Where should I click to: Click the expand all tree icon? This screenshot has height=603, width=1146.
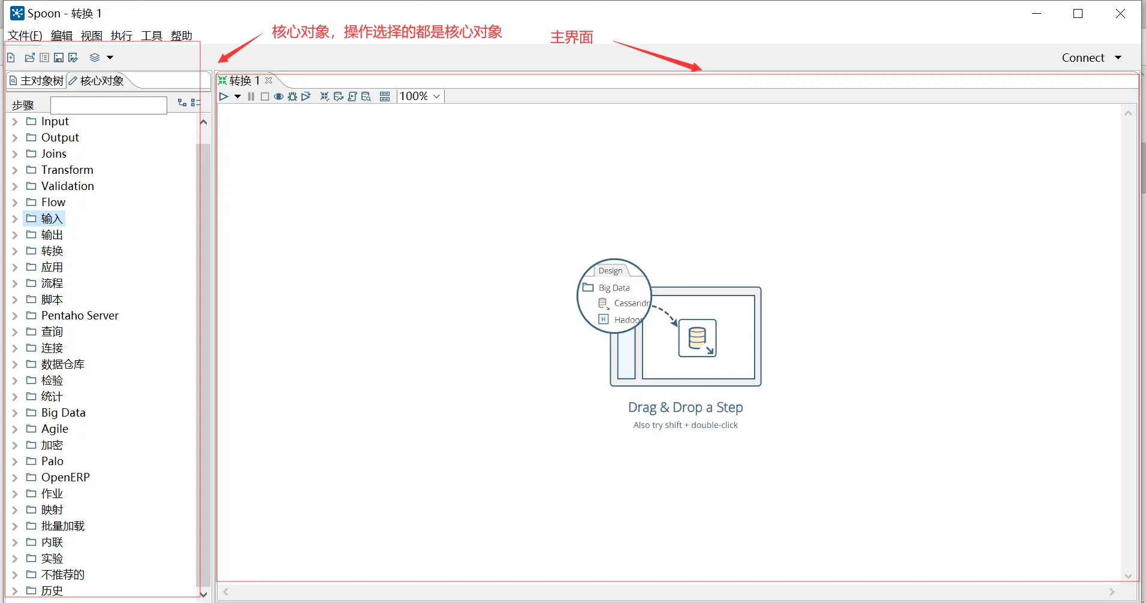tap(182, 102)
